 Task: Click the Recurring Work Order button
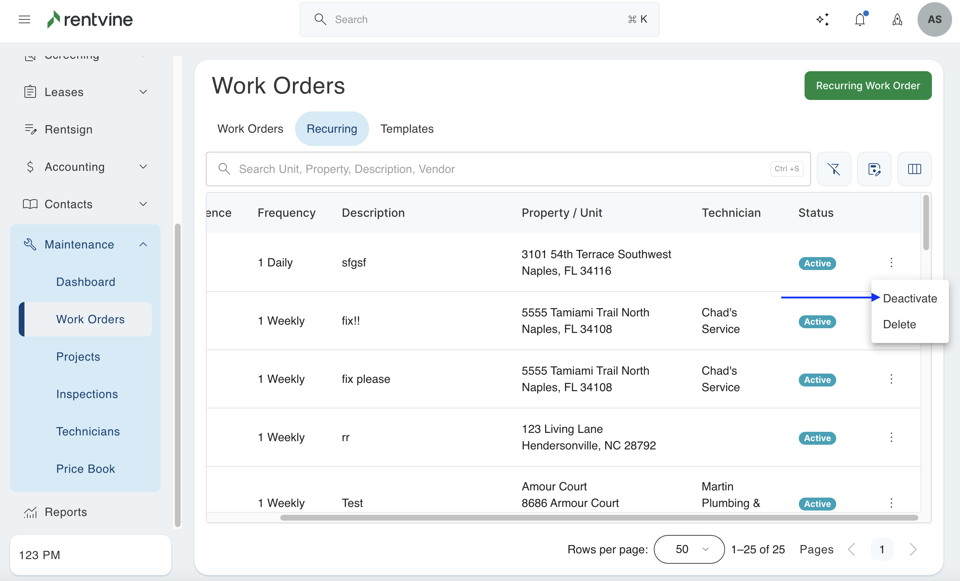tap(868, 86)
